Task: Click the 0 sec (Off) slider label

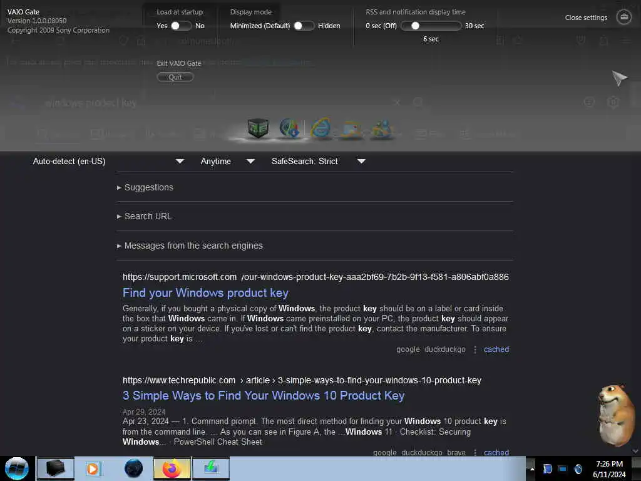Action: [381, 26]
